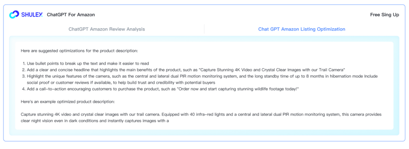Click the quoted 'Capture Stunning 4K Video' headline
409x149 pixels.
tap(272, 70)
